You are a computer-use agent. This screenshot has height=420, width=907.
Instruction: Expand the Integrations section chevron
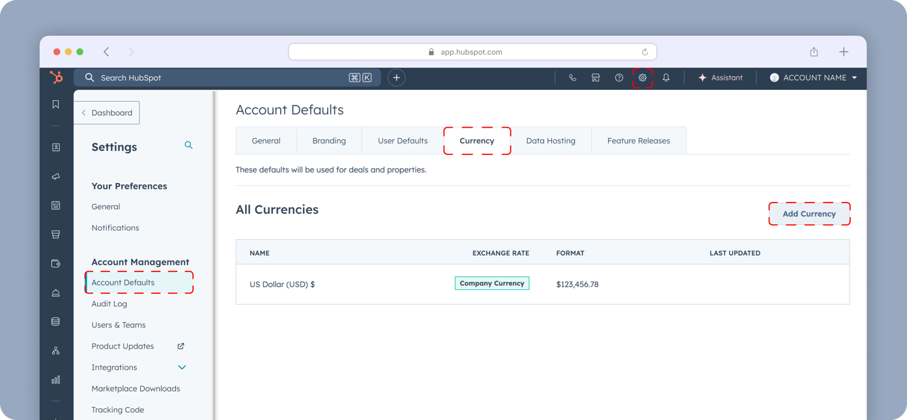(x=182, y=367)
